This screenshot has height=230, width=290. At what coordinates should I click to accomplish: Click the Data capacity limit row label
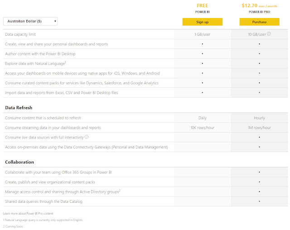tap(20, 34)
